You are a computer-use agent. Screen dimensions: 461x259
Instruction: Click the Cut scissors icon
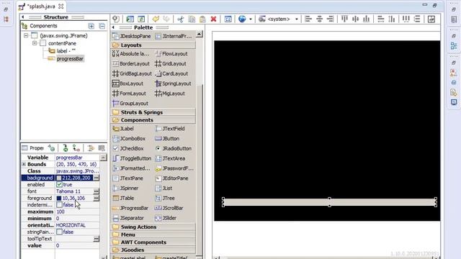pyautogui.click(x=181, y=19)
